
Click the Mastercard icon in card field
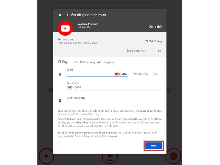point(117,74)
